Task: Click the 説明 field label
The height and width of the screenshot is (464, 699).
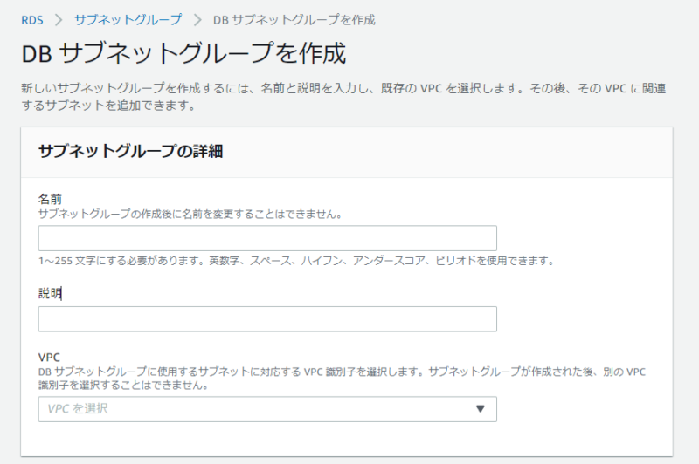Action: (50, 293)
